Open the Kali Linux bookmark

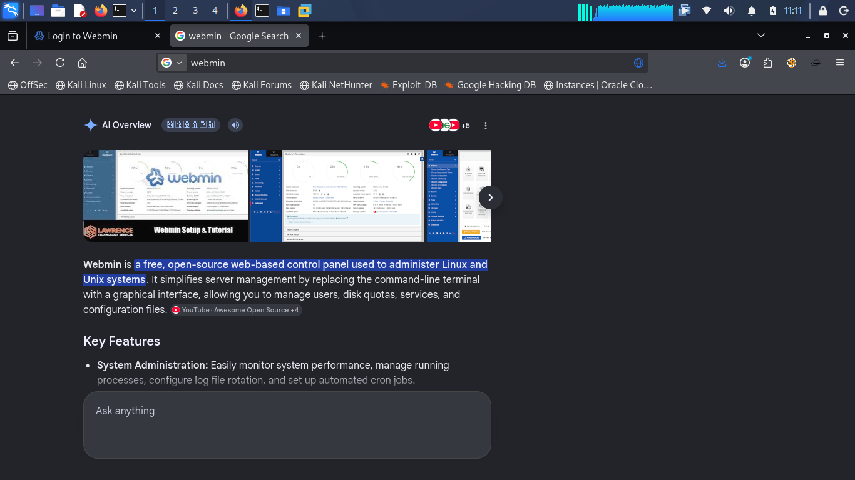click(81, 85)
